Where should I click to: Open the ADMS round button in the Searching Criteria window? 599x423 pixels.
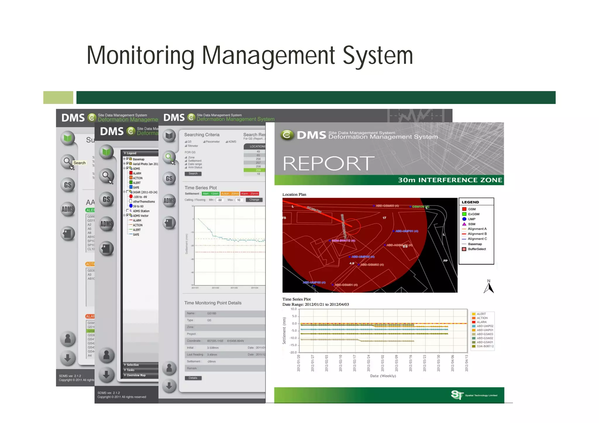169,201
